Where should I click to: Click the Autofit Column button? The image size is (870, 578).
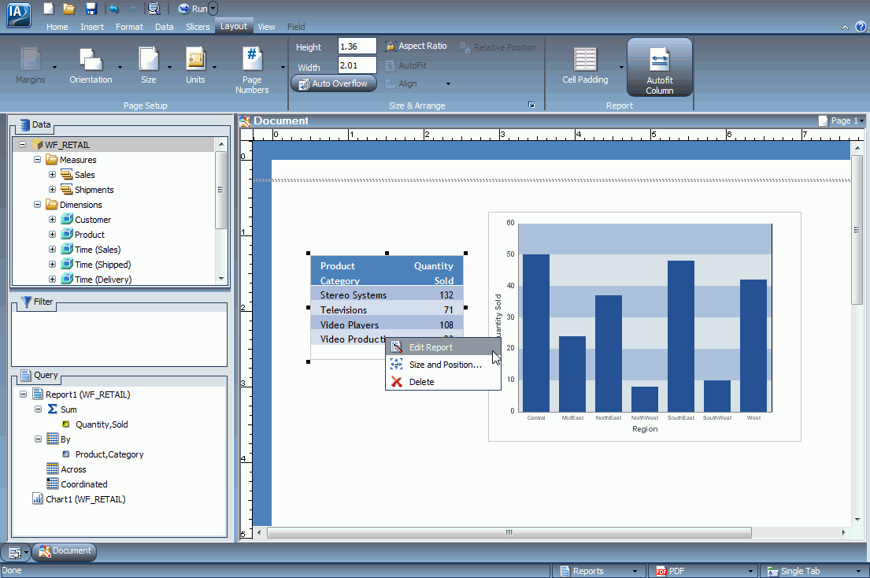pyautogui.click(x=660, y=68)
